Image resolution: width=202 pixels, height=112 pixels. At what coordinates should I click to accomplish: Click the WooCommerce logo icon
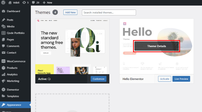[x=4, y=61]
